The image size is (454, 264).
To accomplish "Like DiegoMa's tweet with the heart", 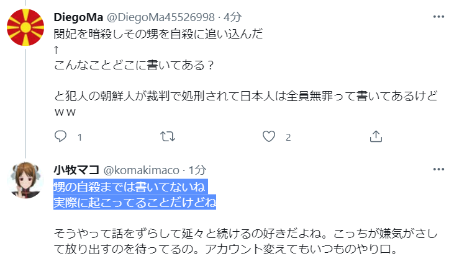I will click(269, 136).
